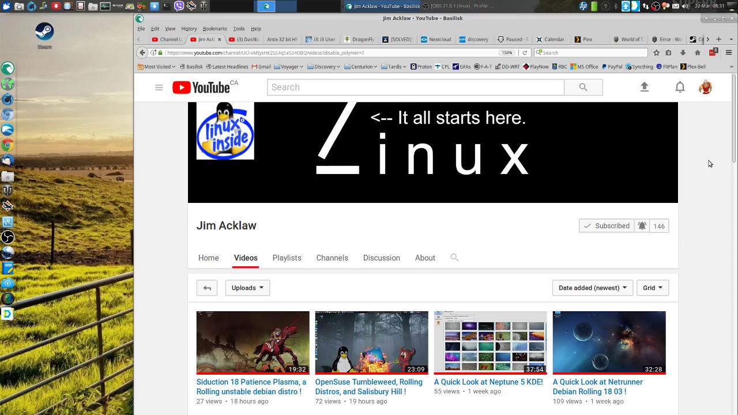The image size is (738, 415).
Task: Open the YouTube guide hamburger menu
Action: coord(159,88)
